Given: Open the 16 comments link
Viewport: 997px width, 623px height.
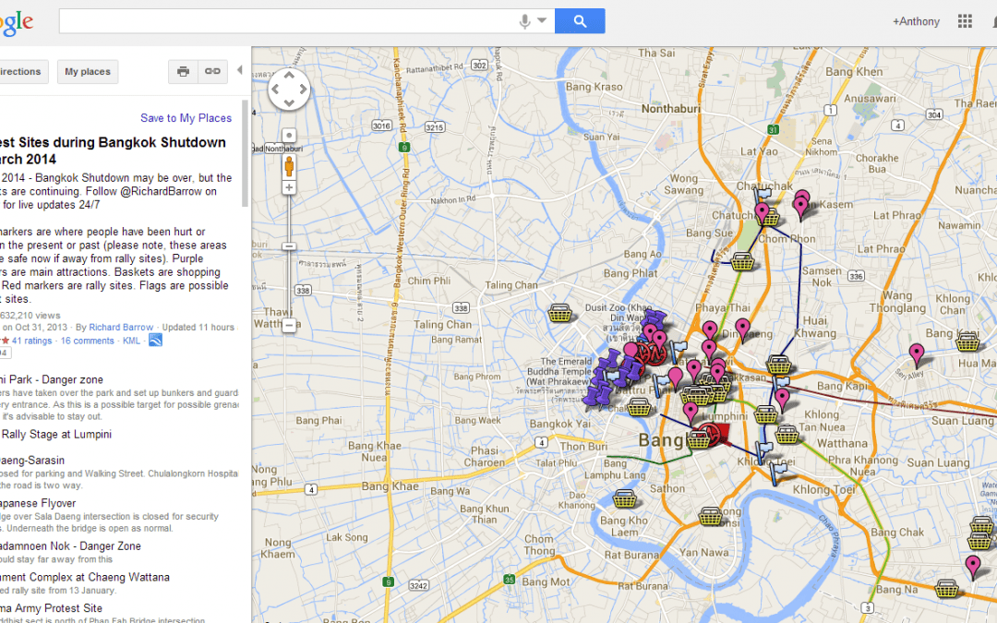Looking at the screenshot, I should 88,341.
